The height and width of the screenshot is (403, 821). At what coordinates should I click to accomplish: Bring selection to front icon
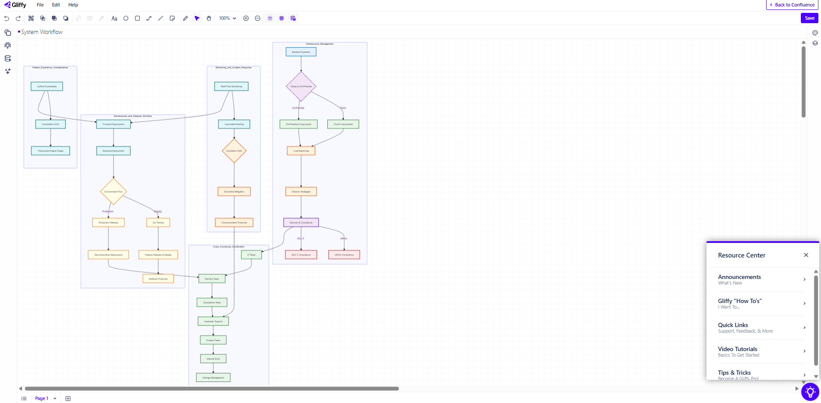pos(54,18)
